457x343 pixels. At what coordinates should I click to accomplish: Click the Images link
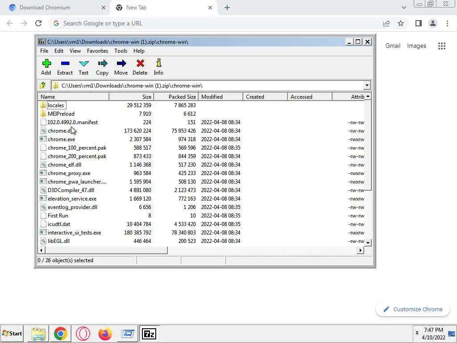[416, 46]
